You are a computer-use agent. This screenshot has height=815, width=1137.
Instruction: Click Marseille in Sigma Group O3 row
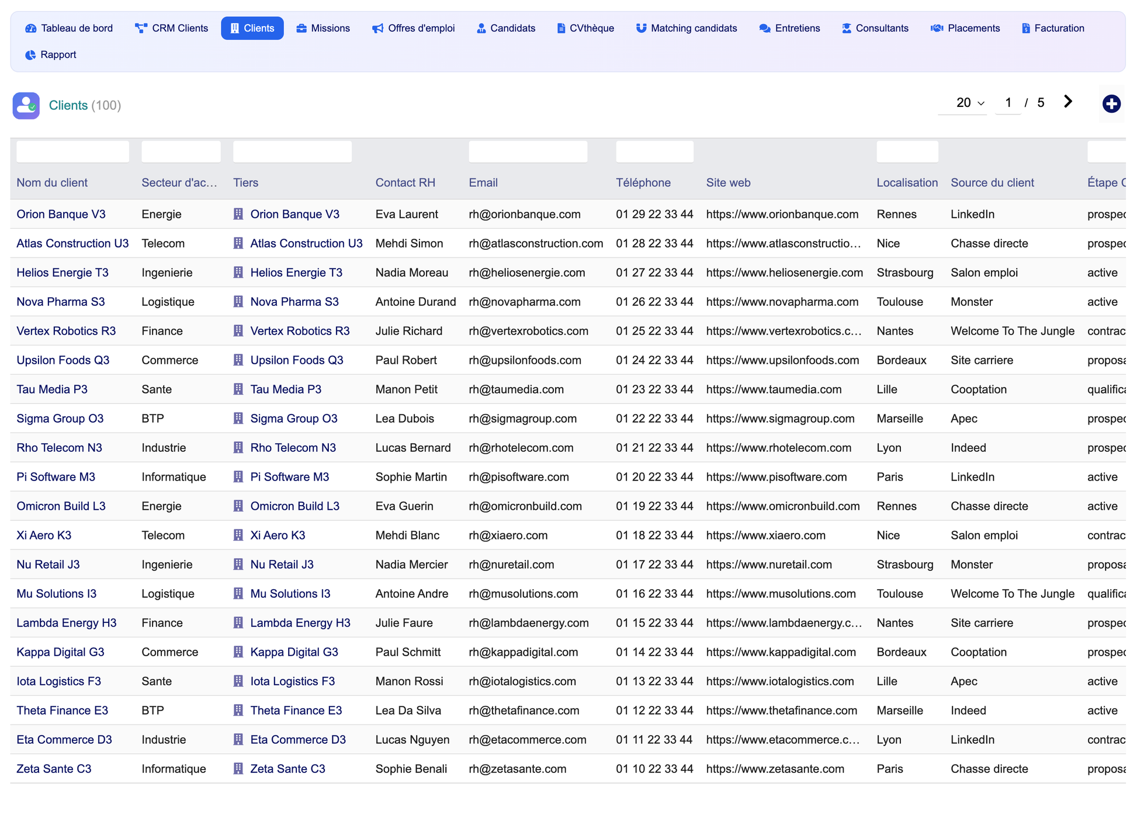click(x=900, y=419)
